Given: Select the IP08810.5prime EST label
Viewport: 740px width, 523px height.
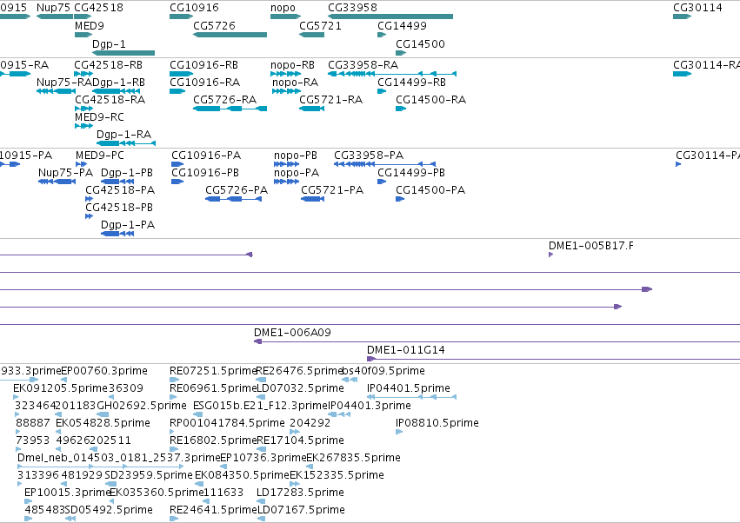Looking at the screenshot, I should 437,423.
